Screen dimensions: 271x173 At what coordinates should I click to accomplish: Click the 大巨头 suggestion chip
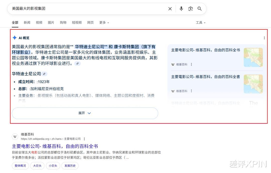pos(37,166)
